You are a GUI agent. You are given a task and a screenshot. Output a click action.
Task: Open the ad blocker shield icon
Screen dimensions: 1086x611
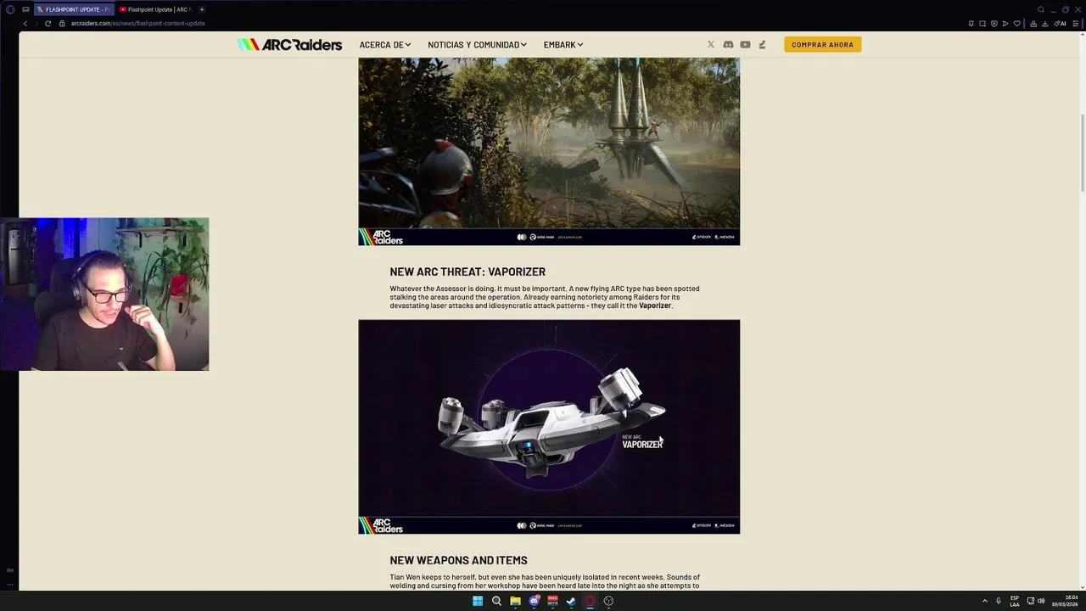(994, 24)
